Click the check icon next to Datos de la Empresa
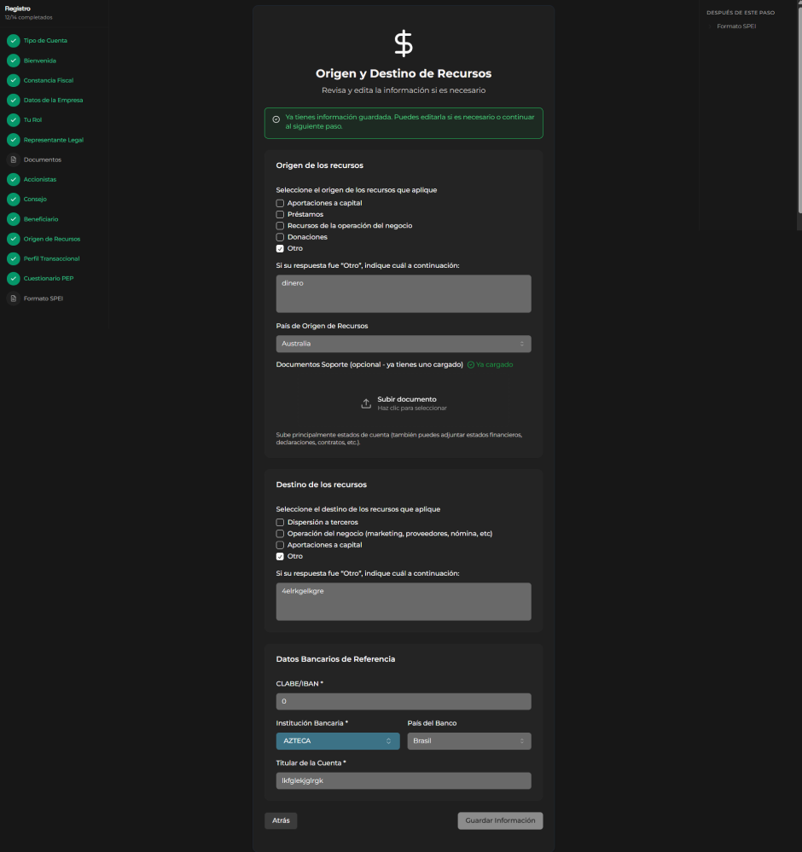 (14, 100)
